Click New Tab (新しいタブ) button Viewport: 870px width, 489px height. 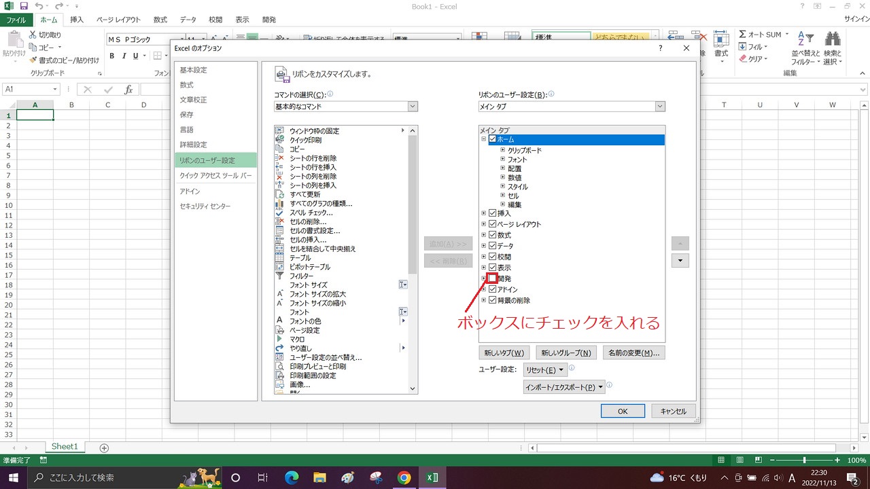504,352
